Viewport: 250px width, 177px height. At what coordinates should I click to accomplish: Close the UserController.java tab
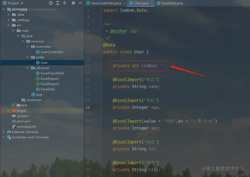pyautogui.click(x=124, y=3)
